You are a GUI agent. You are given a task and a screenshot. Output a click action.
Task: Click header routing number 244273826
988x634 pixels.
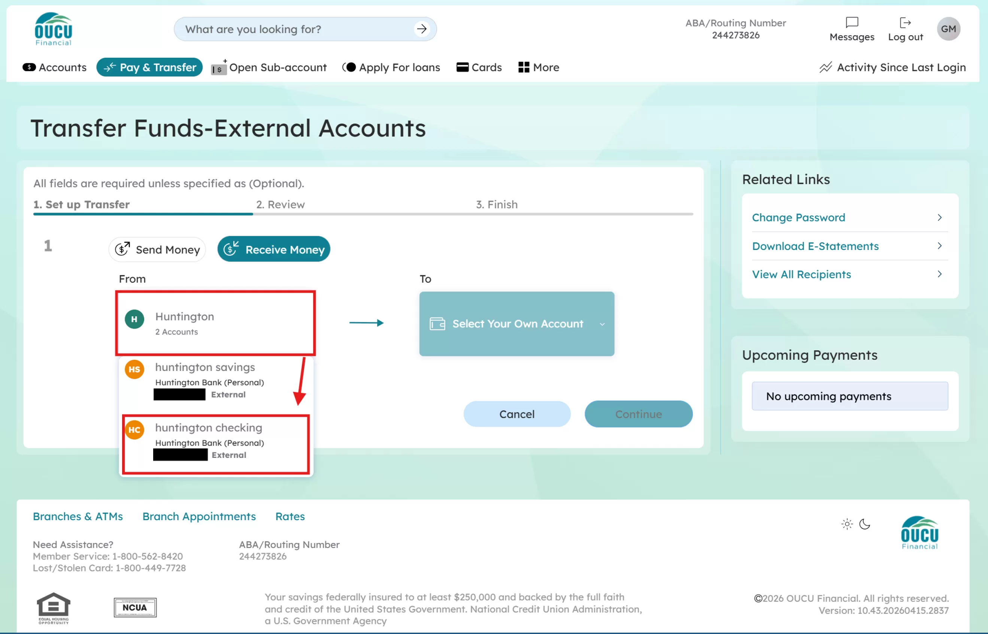click(736, 35)
